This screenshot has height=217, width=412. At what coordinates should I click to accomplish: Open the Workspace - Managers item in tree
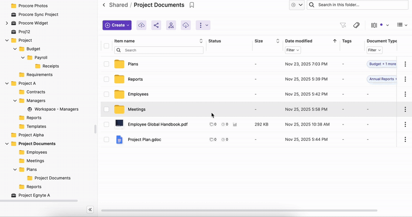[x=56, y=109]
